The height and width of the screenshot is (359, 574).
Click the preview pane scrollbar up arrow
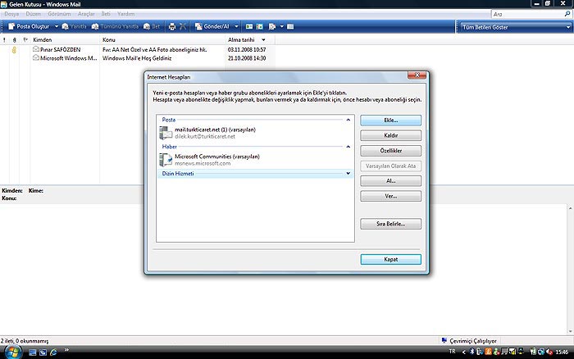[571, 208]
